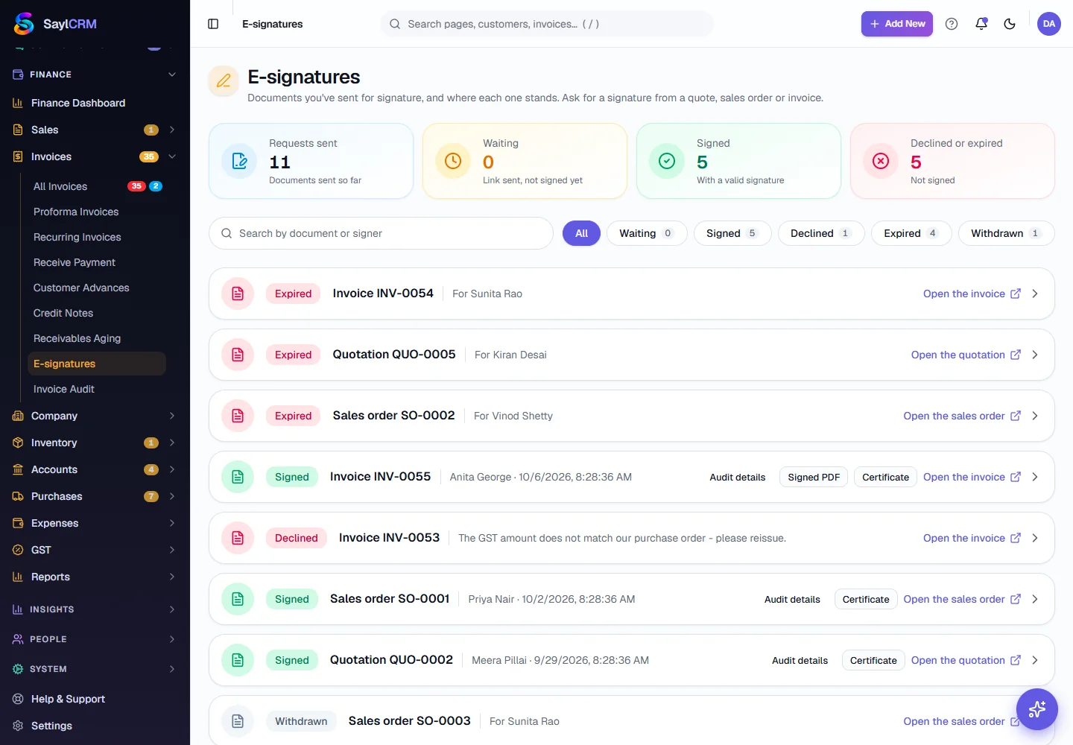Expand the Company menu
Viewport: 1073px width, 745px height.
(95, 416)
